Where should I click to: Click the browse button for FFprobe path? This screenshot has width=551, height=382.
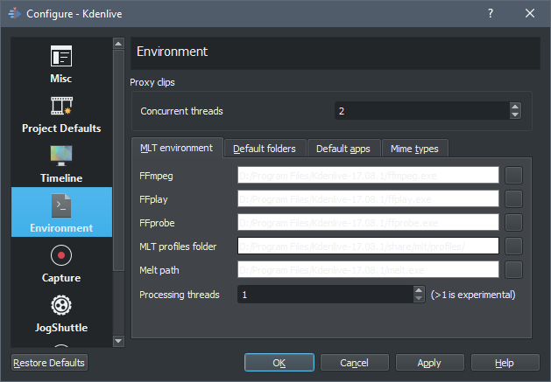[x=513, y=223]
